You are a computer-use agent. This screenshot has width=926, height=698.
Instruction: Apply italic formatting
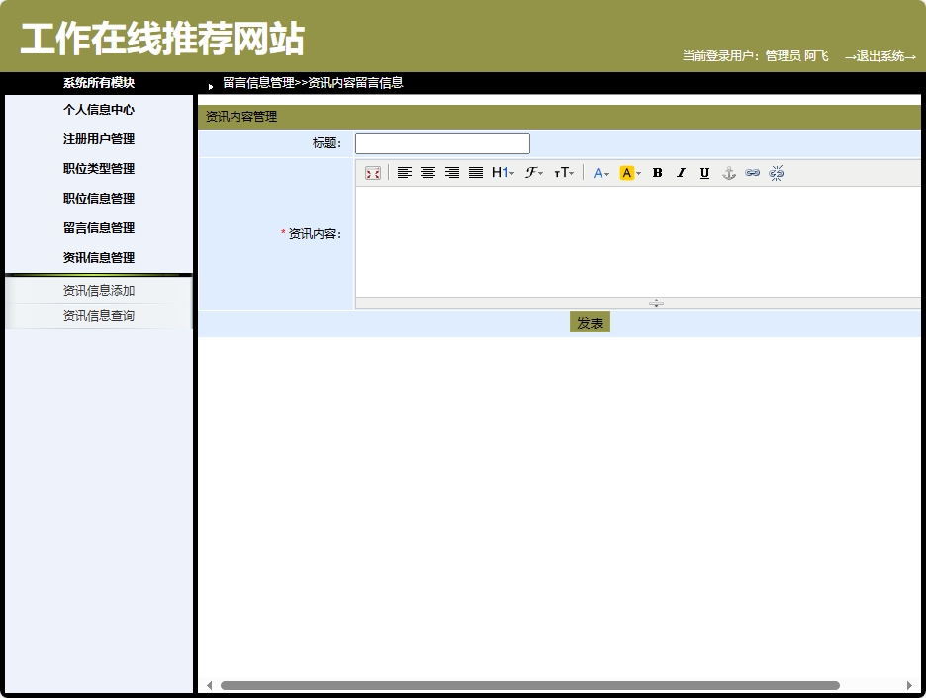(681, 173)
